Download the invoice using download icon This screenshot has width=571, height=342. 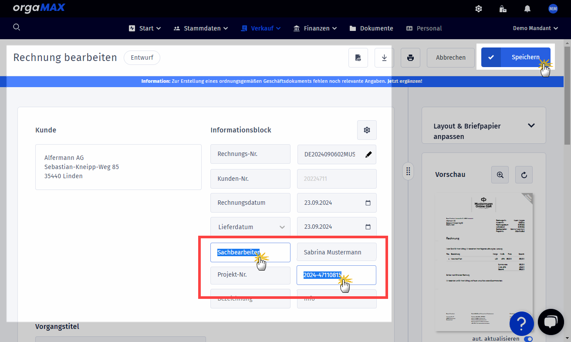384,58
